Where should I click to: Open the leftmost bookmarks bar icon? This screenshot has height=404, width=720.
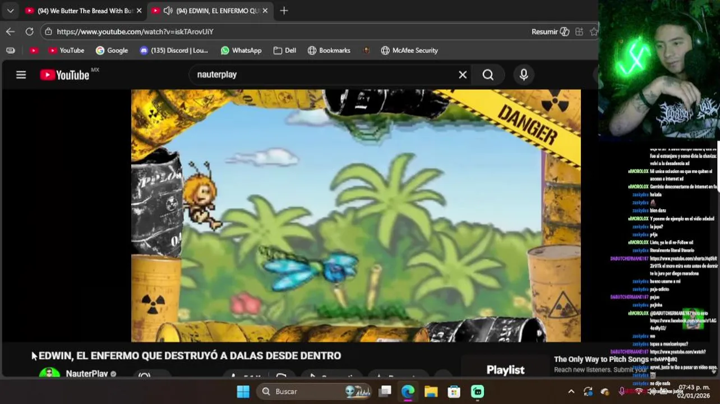(10, 50)
